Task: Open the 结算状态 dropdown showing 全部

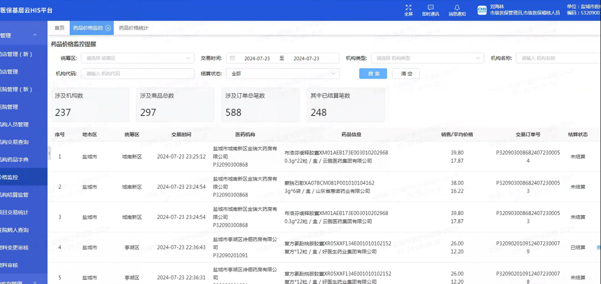Action: coord(283,73)
